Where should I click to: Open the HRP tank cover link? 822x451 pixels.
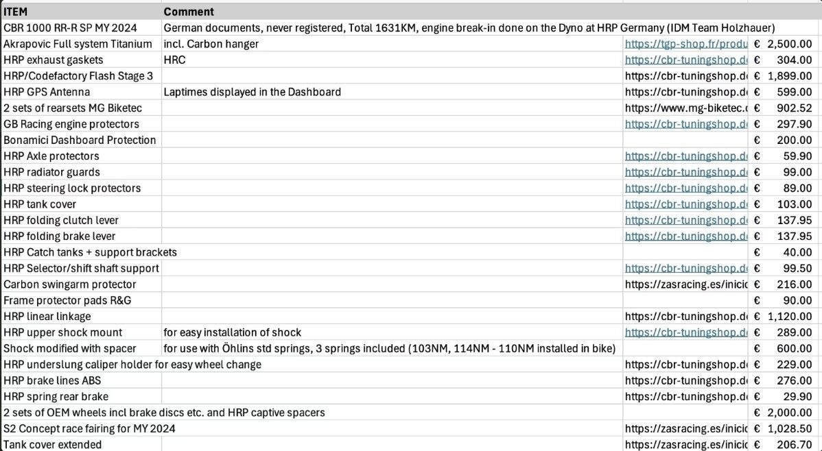(685, 204)
